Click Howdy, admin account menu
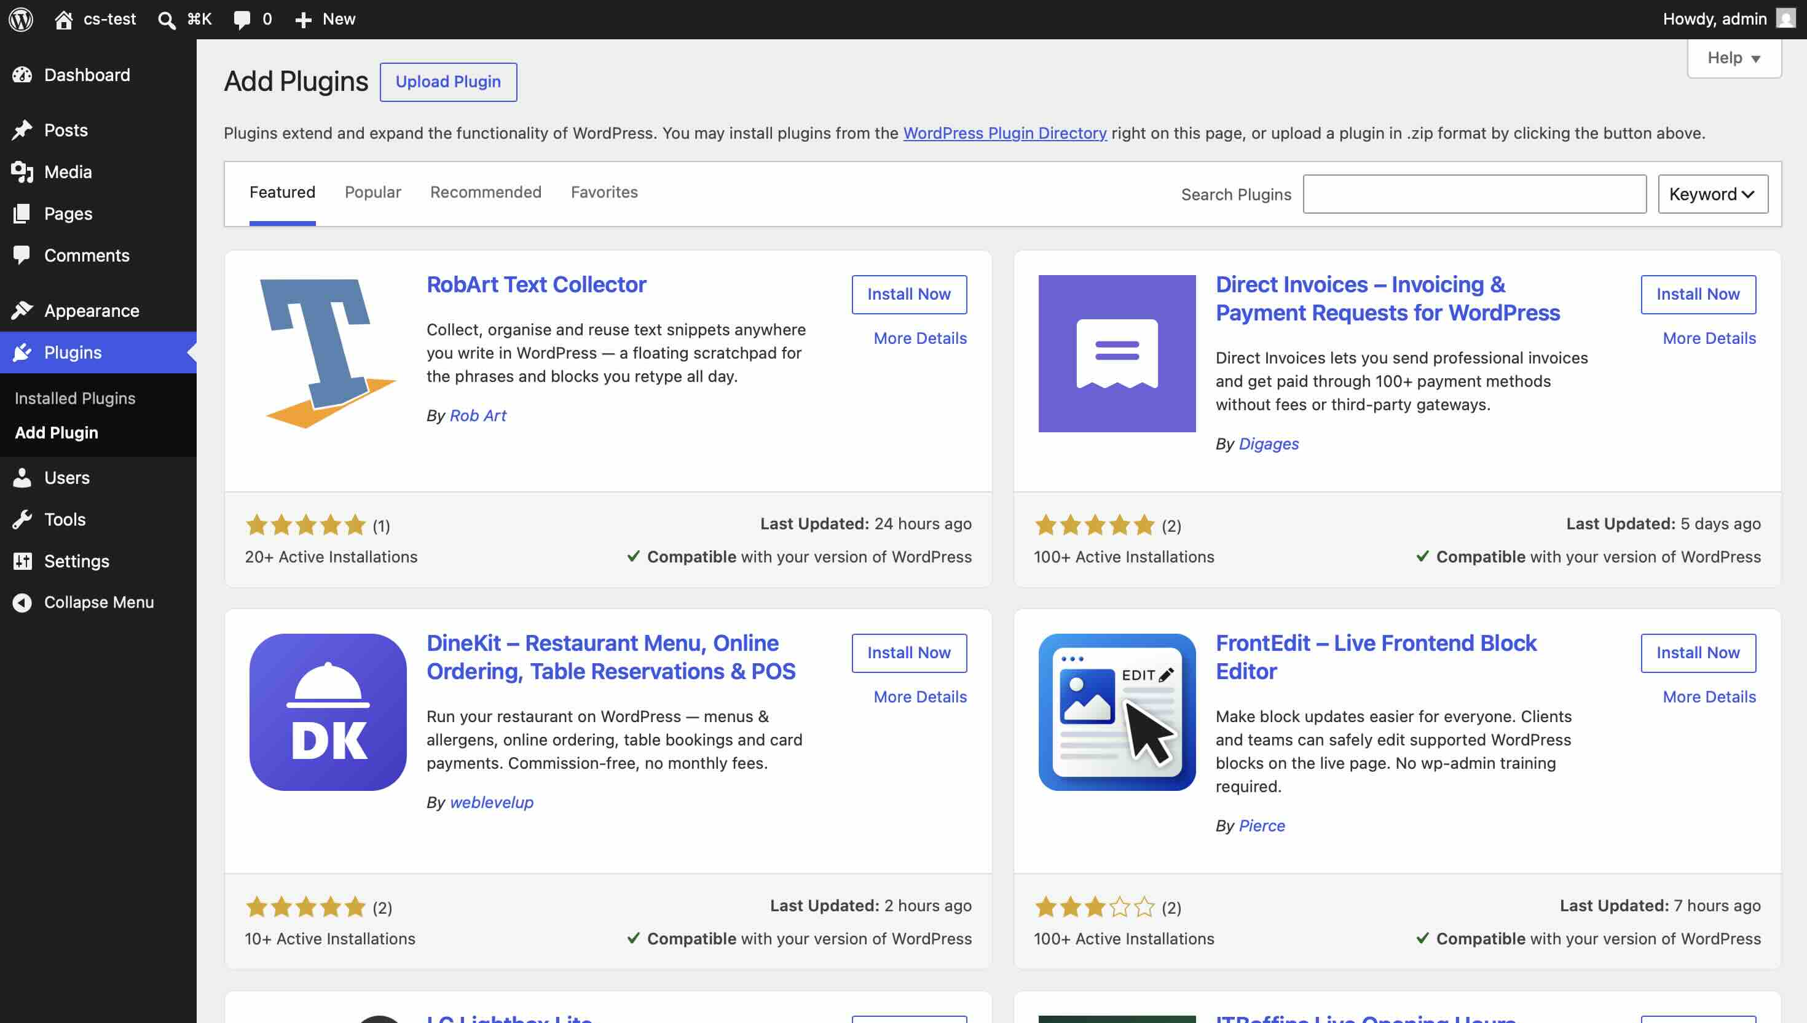The width and height of the screenshot is (1807, 1023). (1728, 19)
